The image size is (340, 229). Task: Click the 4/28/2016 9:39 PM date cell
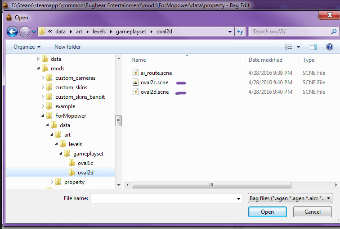pos(270,73)
